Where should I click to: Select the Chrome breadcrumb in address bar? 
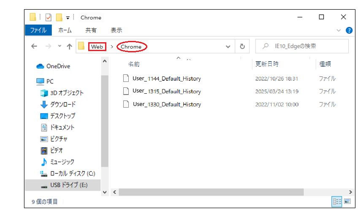tap(131, 46)
